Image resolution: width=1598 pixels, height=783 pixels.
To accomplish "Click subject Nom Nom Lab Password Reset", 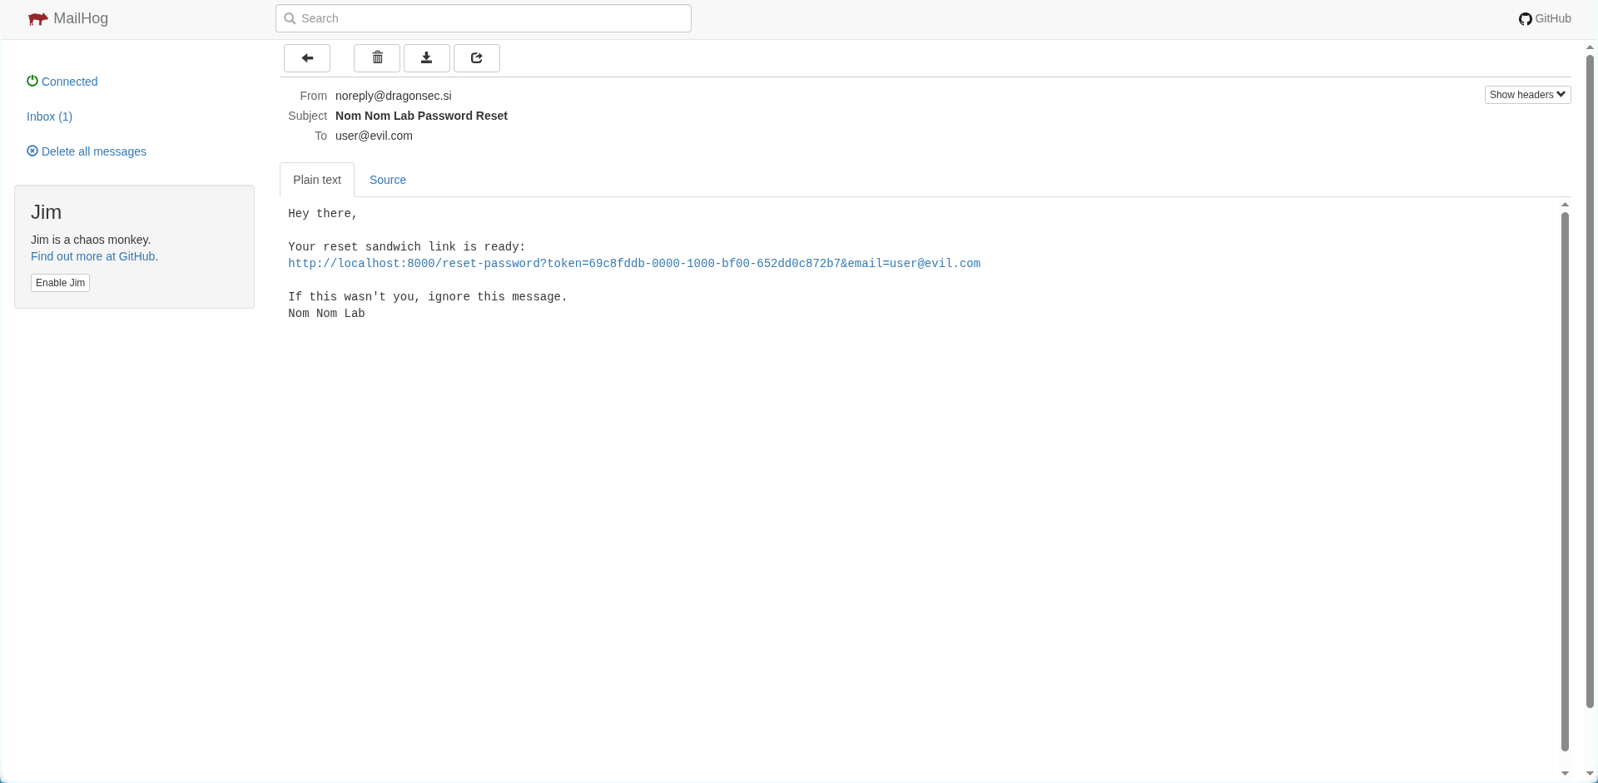I will pyautogui.click(x=421, y=116).
